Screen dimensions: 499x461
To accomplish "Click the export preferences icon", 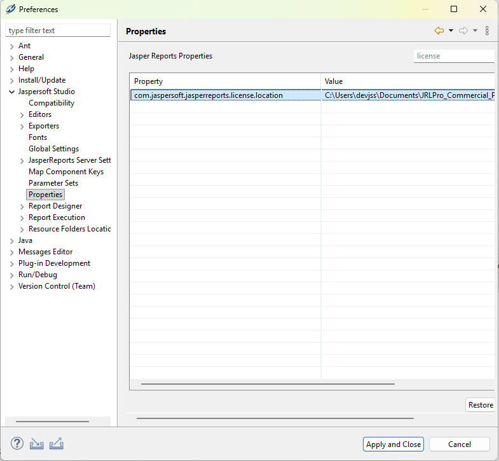I will tap(57, 444).
